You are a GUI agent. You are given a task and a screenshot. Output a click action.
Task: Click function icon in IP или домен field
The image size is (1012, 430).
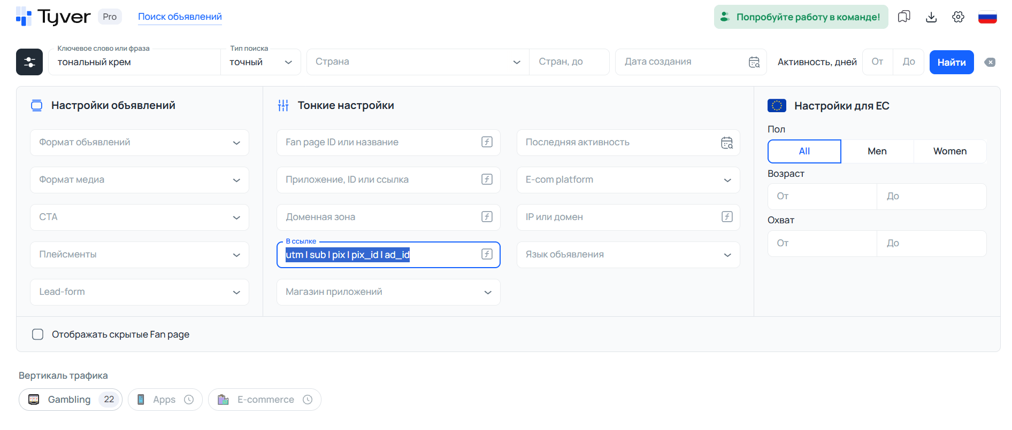point(727,217)
